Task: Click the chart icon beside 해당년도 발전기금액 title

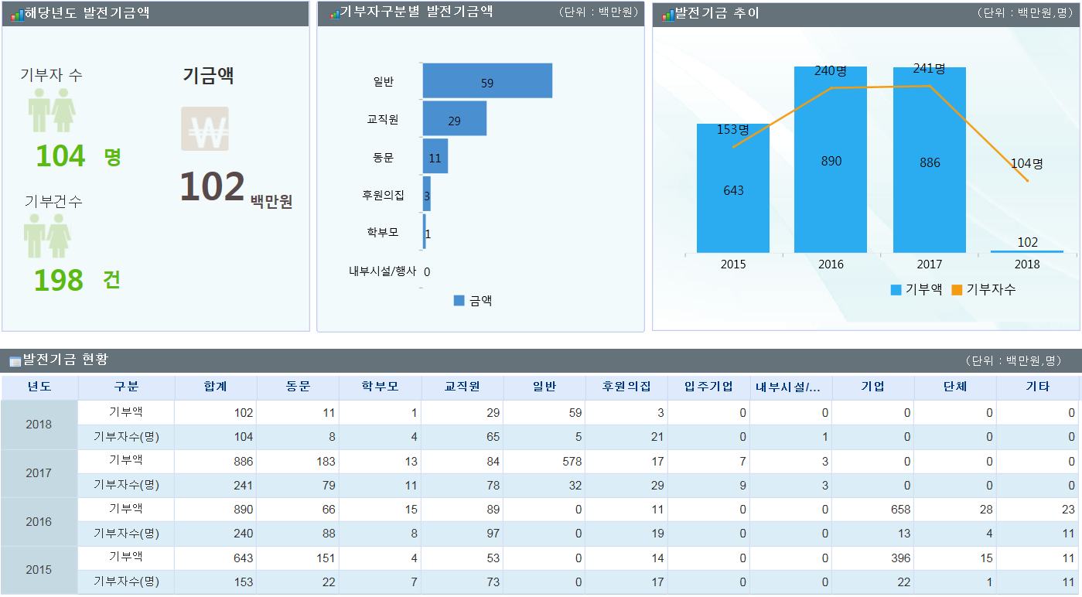Action: point(17,15)
